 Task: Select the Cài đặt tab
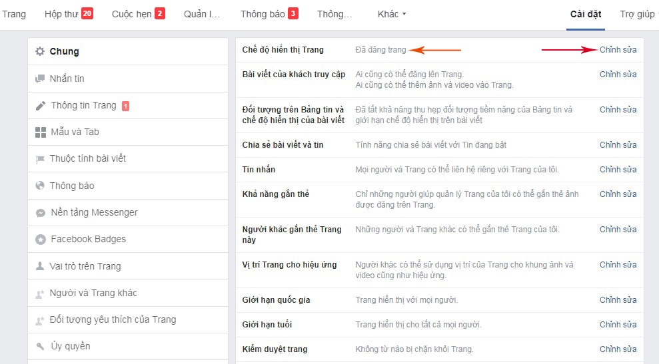click(x=586, y=14)
